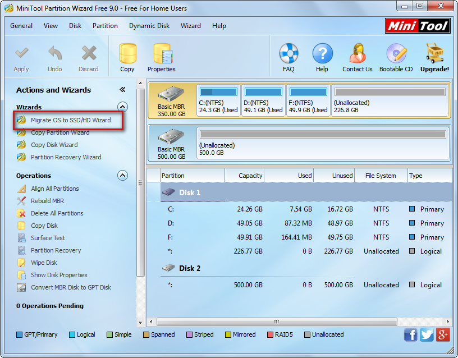Sort by the File System column header
This screenshot has height=358, width=458.
coord(381,176)
